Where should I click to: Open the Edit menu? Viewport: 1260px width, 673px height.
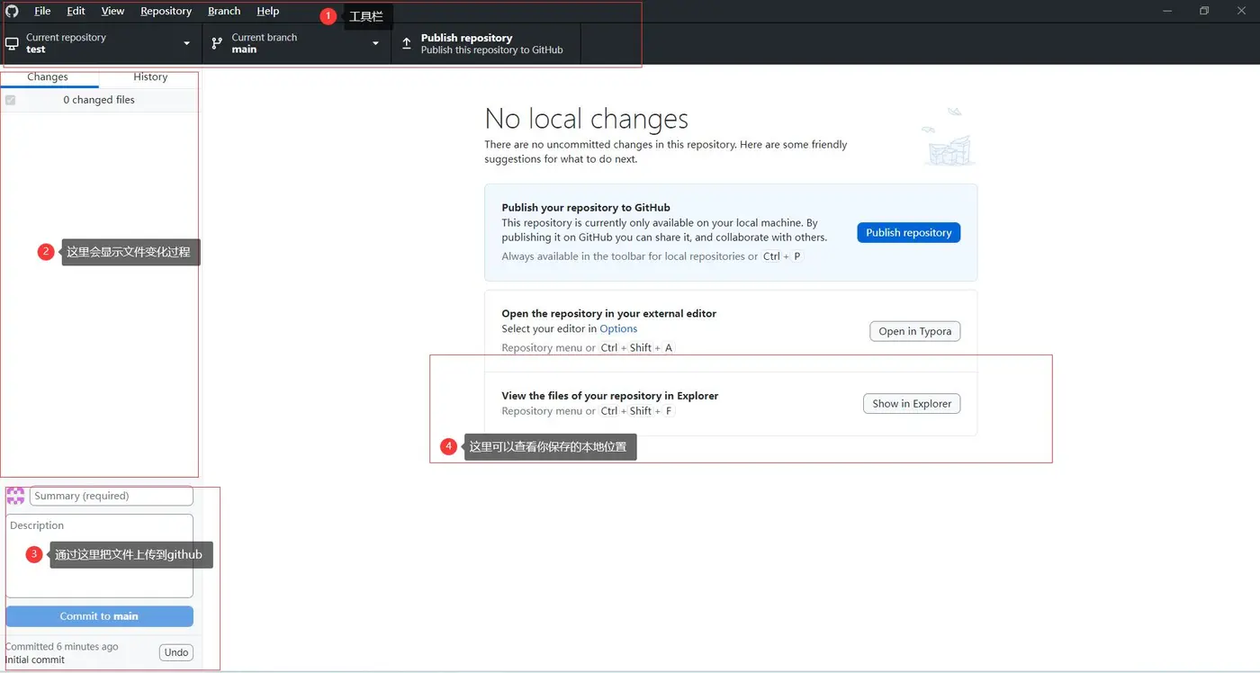[76, 11]
